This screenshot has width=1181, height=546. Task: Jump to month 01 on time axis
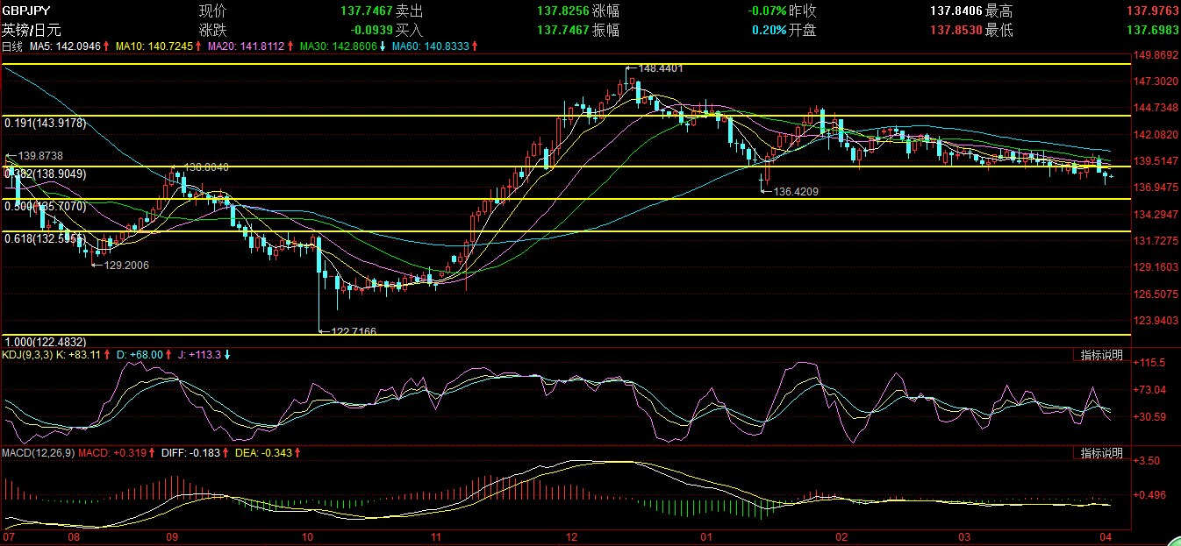[705, 536]
